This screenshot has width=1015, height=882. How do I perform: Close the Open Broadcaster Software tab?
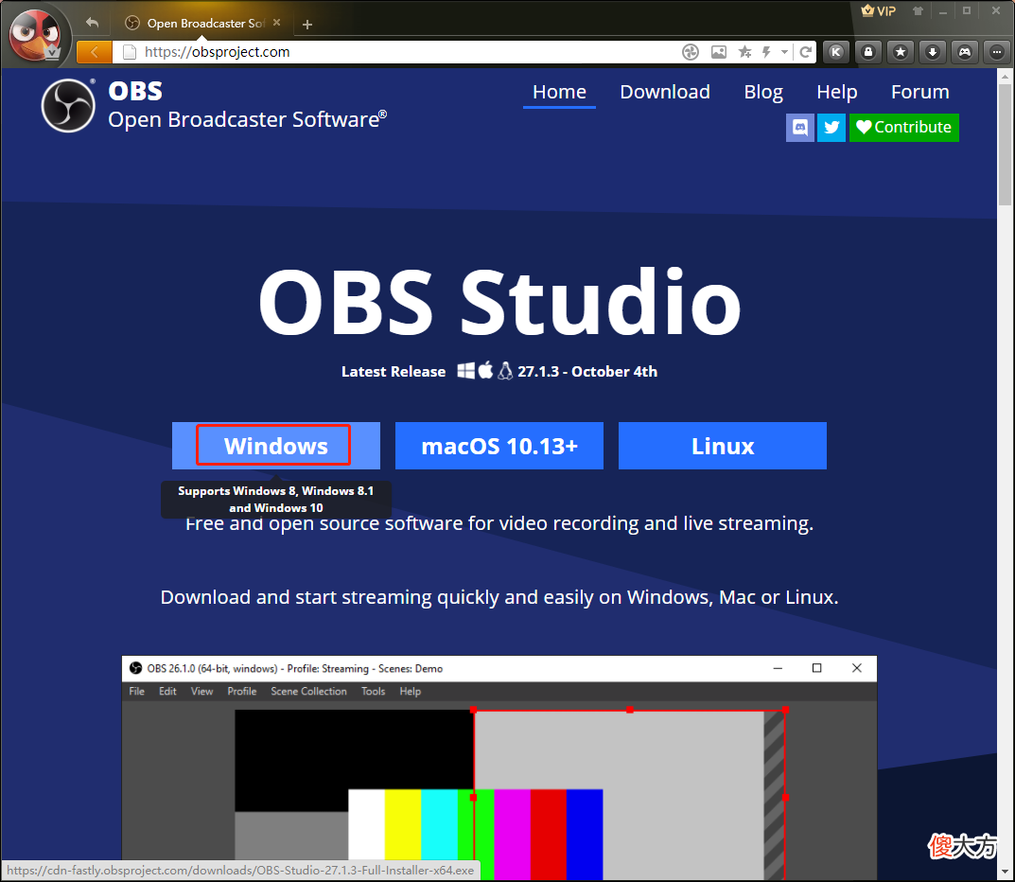coord(276,23)
